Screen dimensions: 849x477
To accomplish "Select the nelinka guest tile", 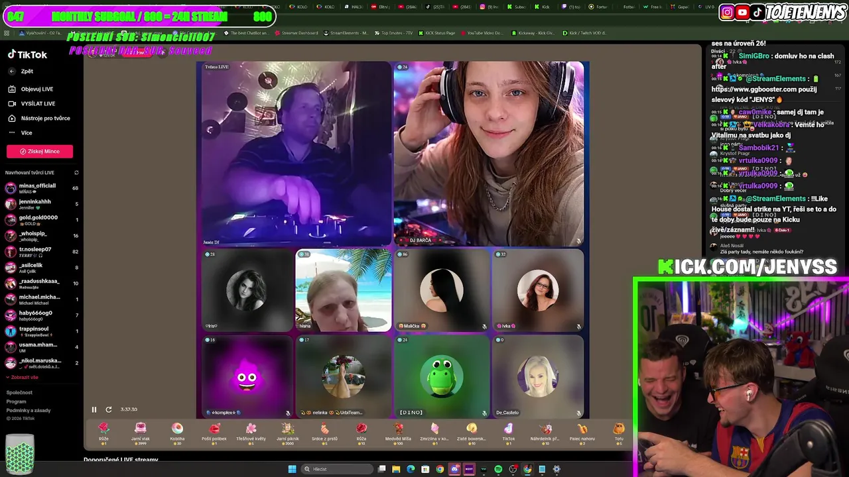I will 344,376.
